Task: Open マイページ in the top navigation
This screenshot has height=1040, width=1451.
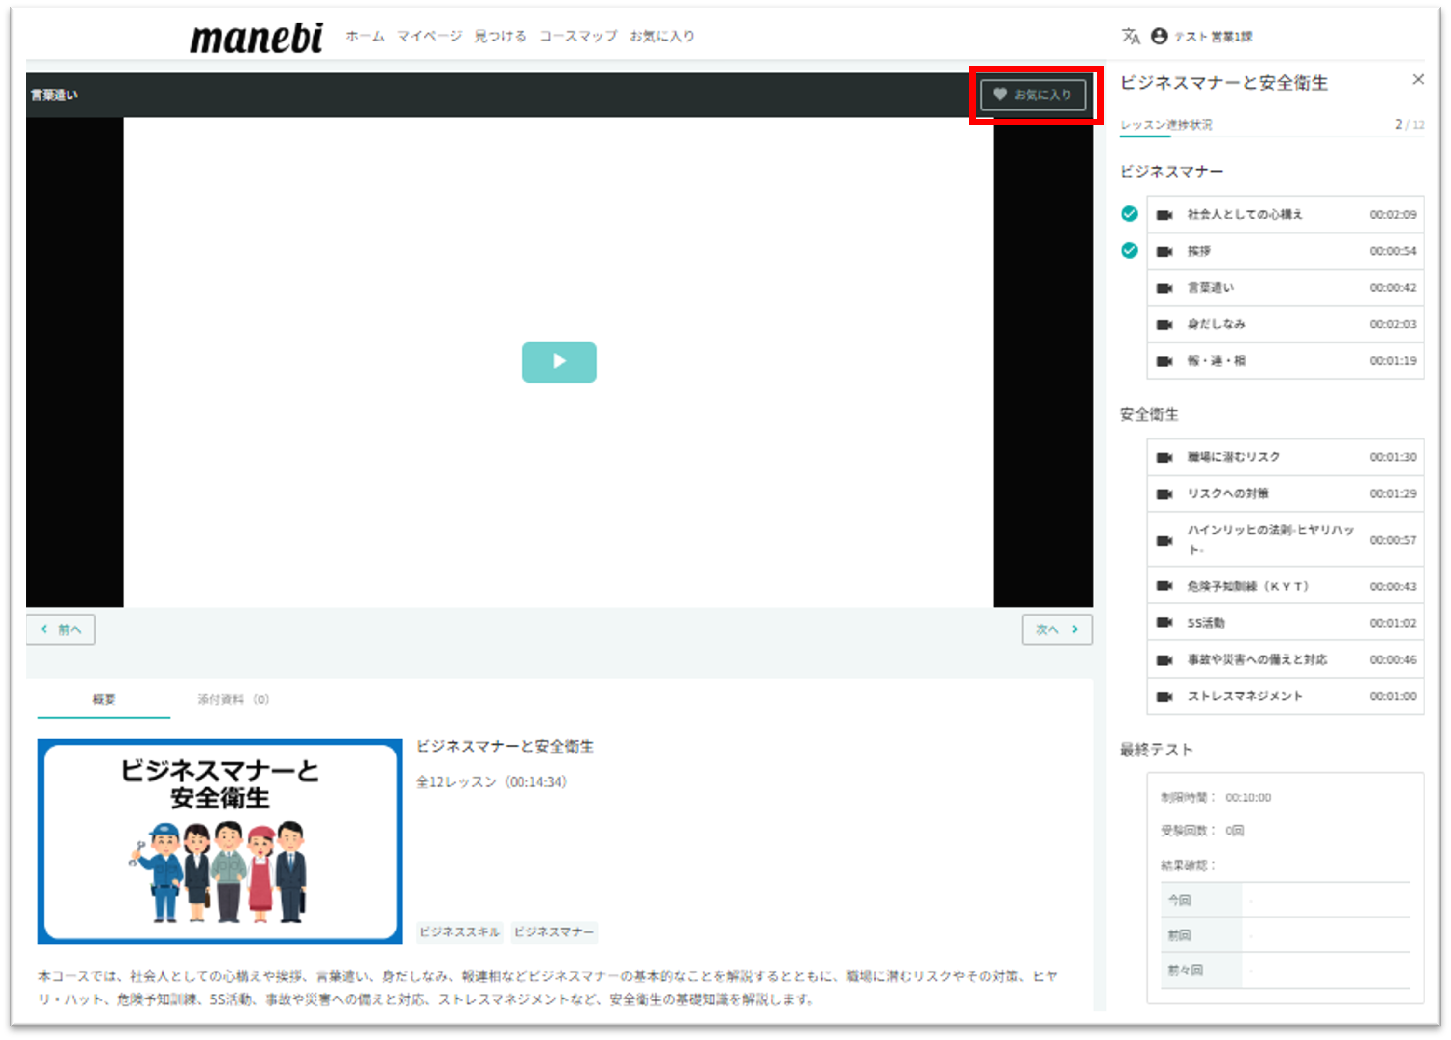Action: pos(429,36)
